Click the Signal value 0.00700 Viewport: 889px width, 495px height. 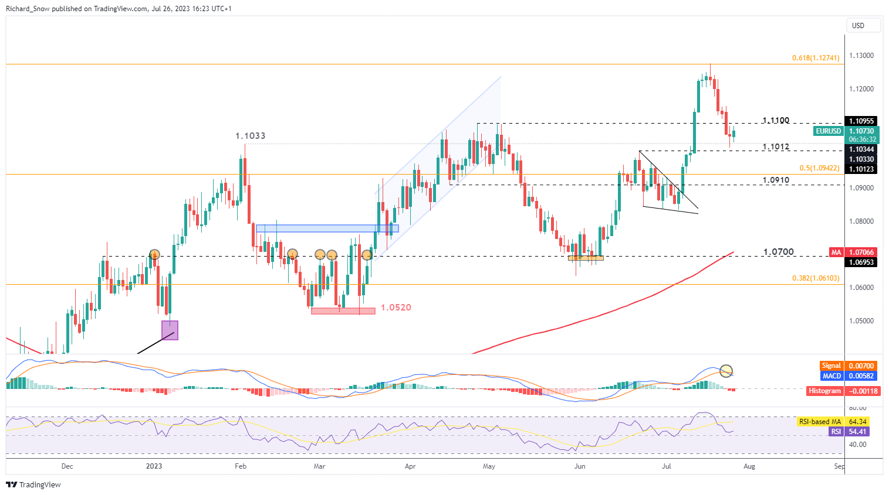click(861, 366)
